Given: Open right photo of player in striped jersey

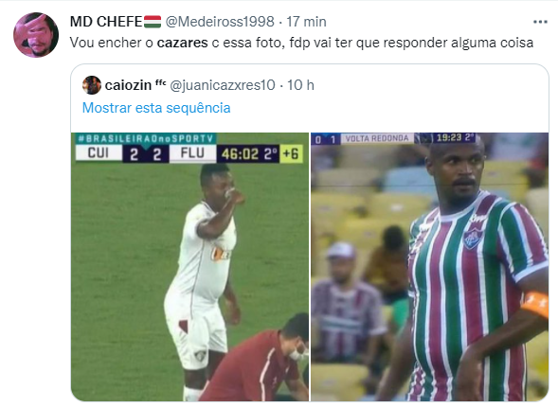Looking at the screenshot, I should [x=429, y=267].
